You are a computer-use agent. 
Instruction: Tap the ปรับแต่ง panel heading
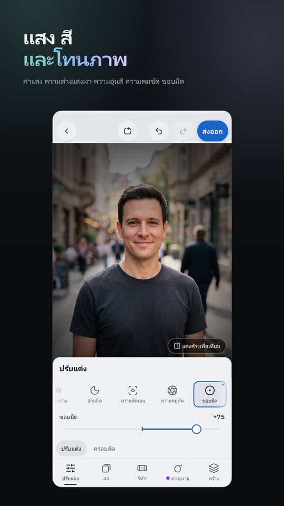pyautogui.click(x=73, y=368)
